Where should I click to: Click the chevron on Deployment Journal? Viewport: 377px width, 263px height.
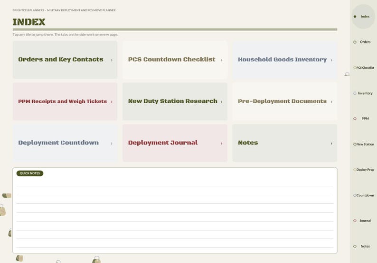point(221,144)
